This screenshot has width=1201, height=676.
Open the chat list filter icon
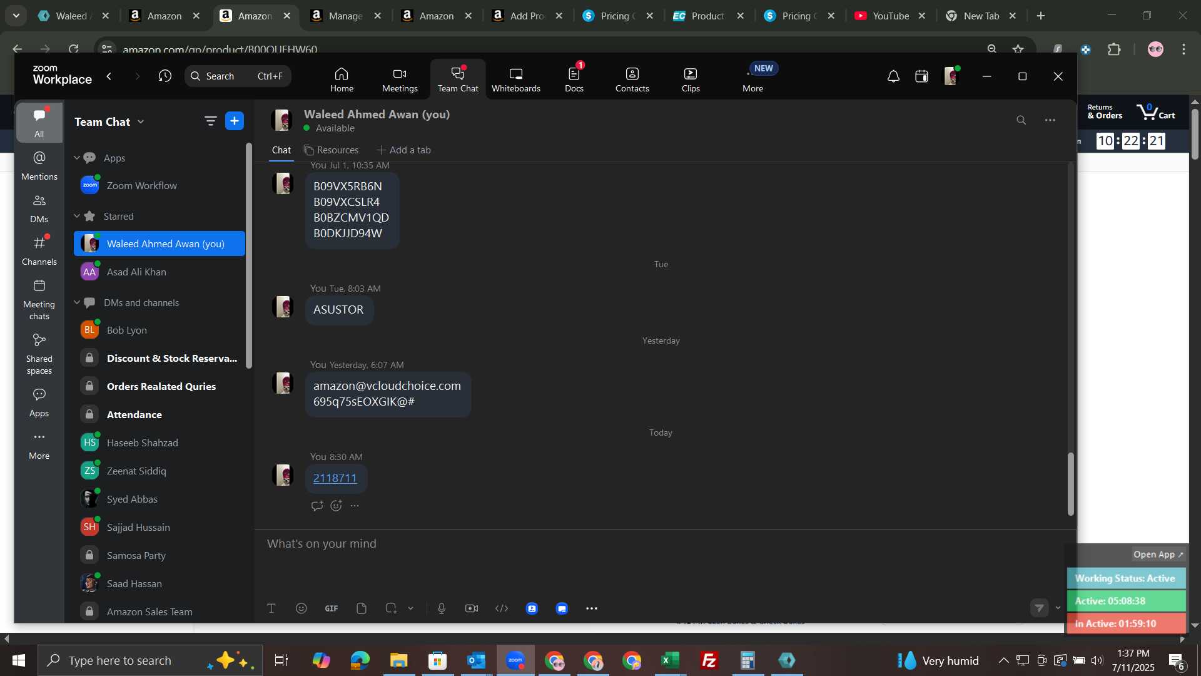[x=211, y=121]
